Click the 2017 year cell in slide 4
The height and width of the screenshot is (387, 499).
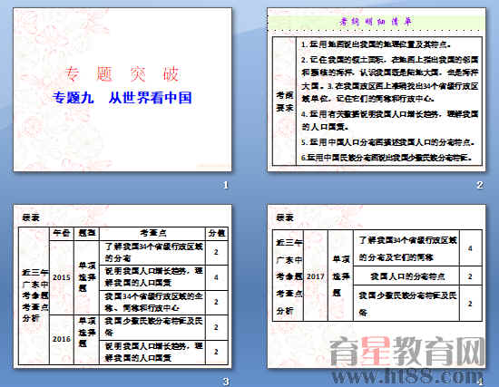pyautogui.click(x=316, y=276)
